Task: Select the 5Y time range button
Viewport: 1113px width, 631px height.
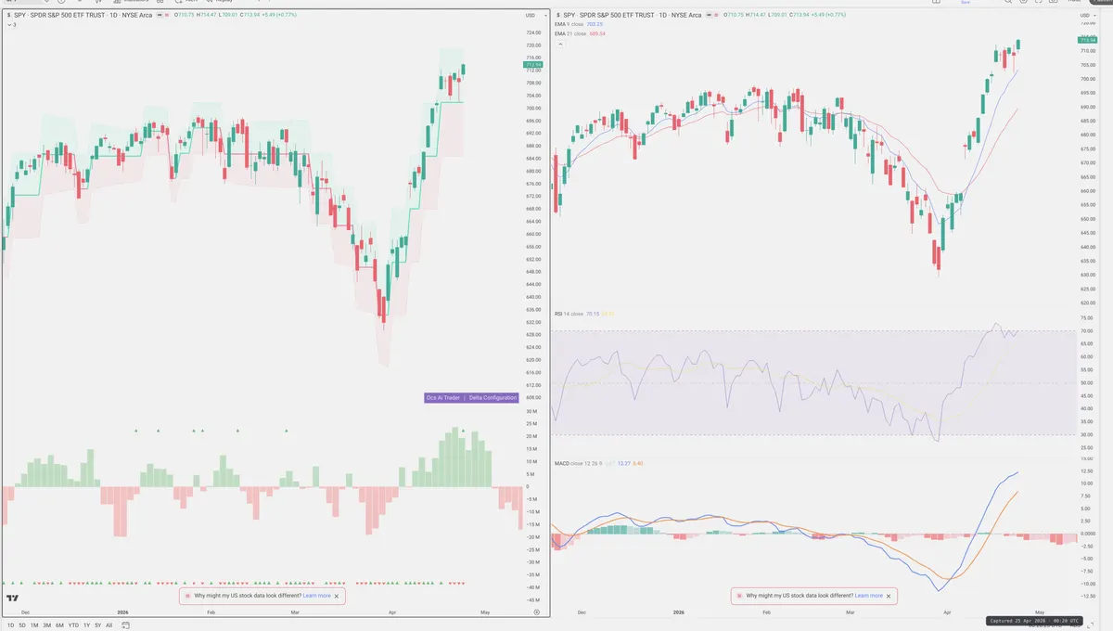Action: (98, 625)
